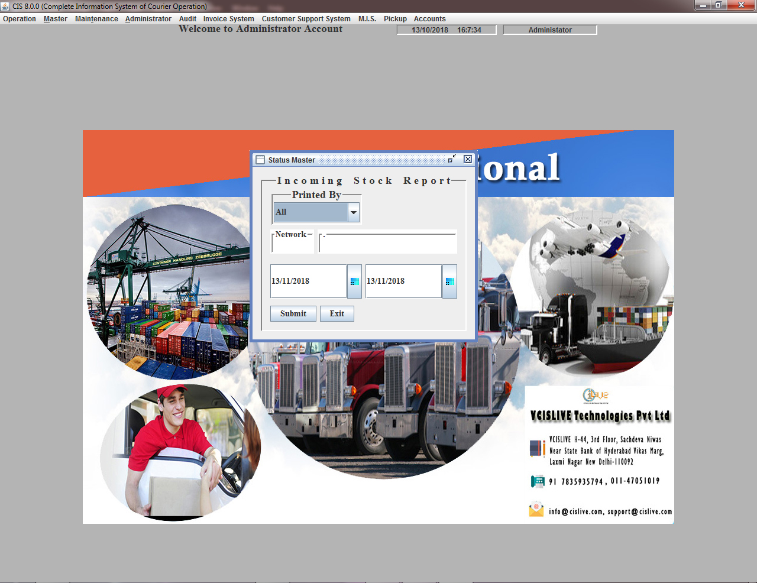Click the Exit button
Screen dimensions: 757x583
click(337, 313)
